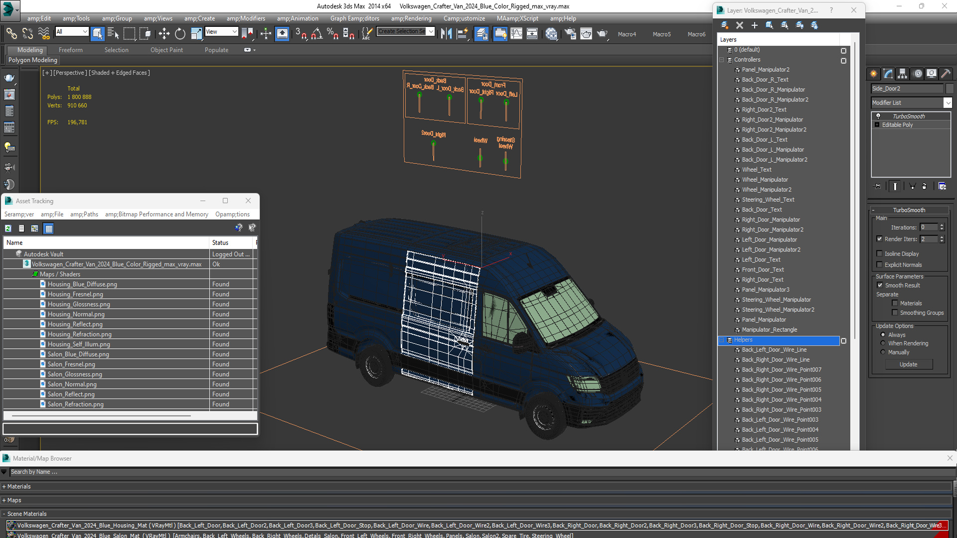Click the Unlink Selection tool
The image size is (957, 538).
coord(27,33)
